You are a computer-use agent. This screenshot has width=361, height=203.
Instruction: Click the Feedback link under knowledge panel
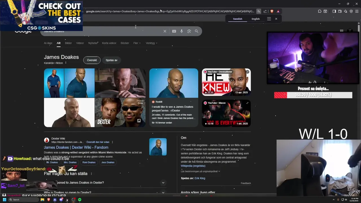(x=246, y=183)
